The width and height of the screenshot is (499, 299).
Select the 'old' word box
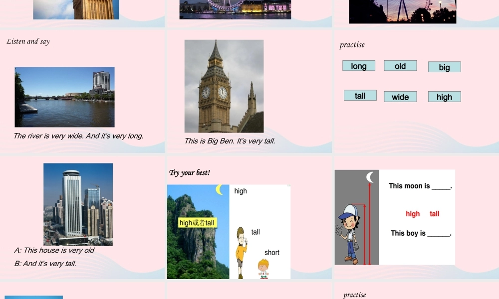pyautogui.click(x=400, y=66)
